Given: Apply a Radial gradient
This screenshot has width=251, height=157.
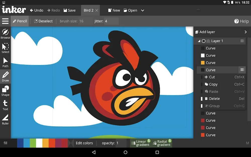Looking at the screenshot, I should point(162,143).
